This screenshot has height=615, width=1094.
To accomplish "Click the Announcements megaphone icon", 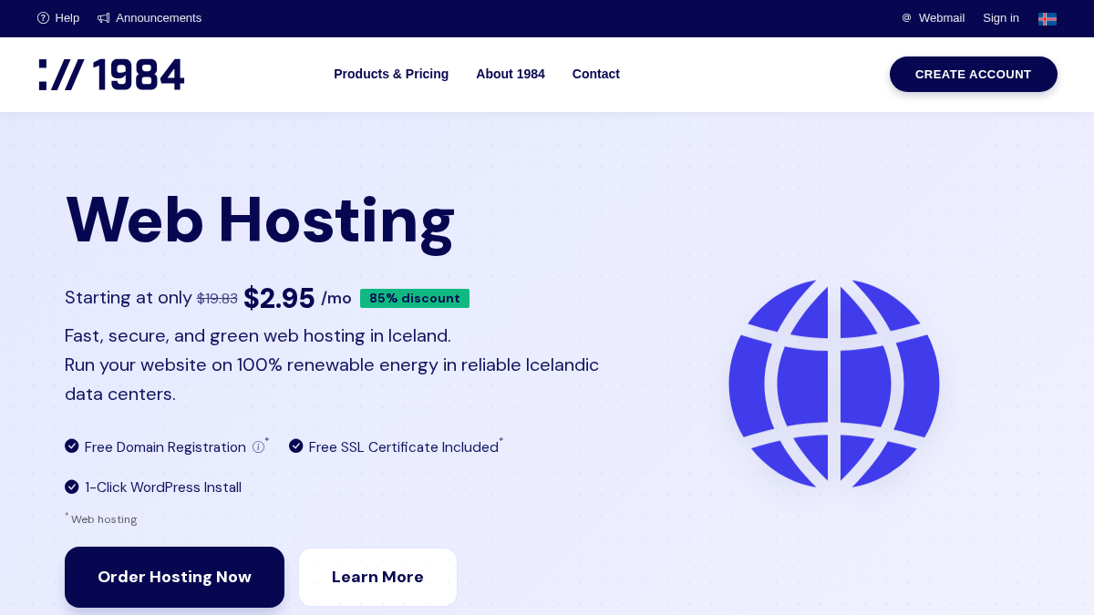I will point(104,18).
